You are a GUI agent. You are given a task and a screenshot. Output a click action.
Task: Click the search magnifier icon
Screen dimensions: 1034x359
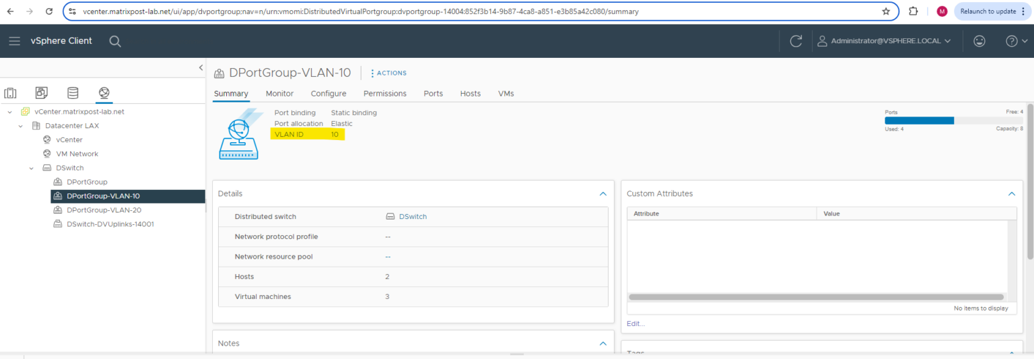pyautogui.click(x=115, y=41)
